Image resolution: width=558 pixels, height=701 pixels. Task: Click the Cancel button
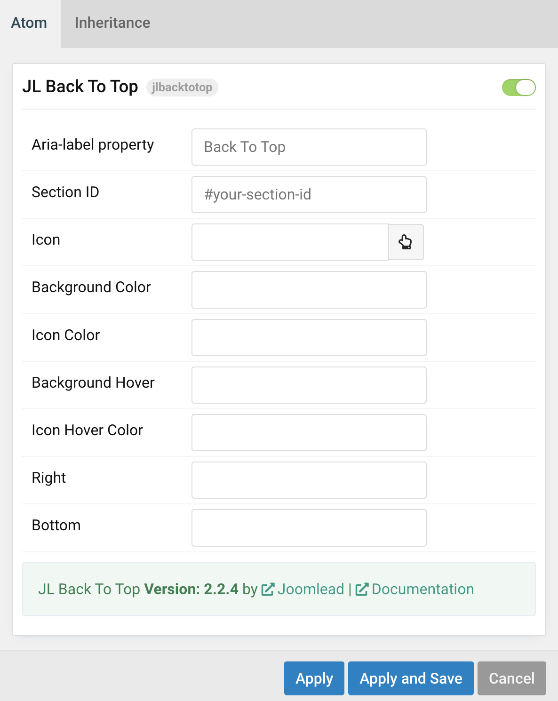[x=511, y=678]
